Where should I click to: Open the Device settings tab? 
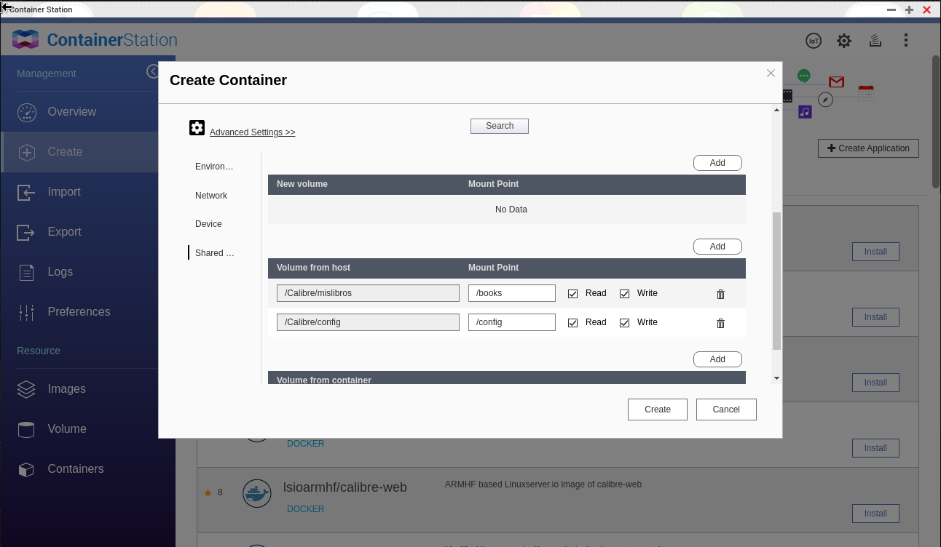pyautogui.click(x=208, y=224)
